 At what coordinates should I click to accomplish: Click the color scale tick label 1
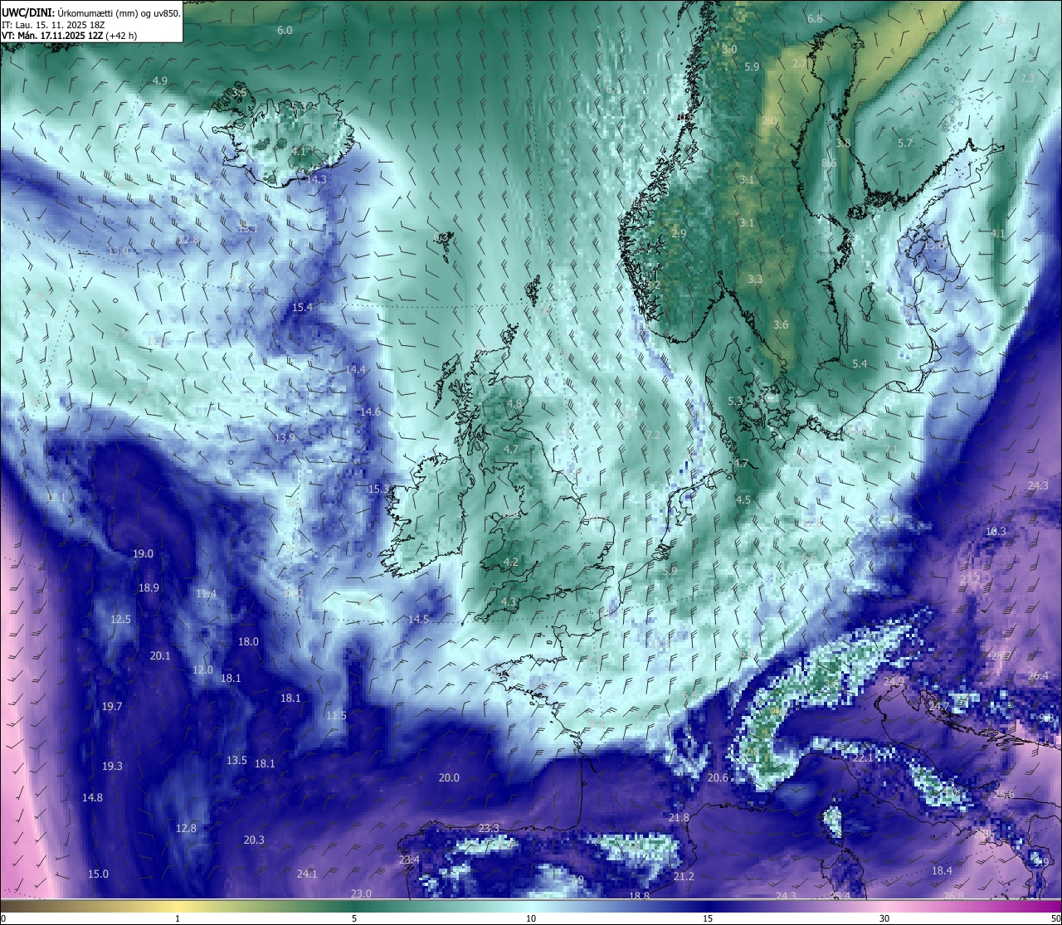tap(178, 918)
